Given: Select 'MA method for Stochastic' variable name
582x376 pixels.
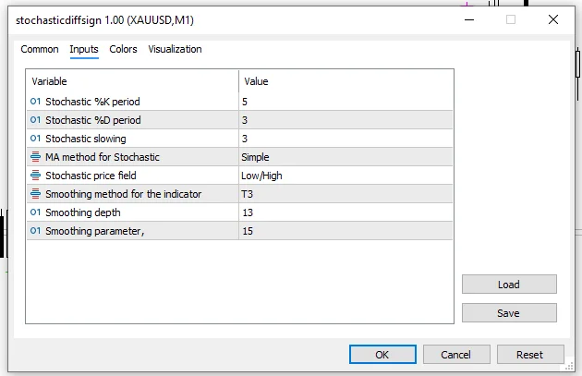Looking at the screenshot, I should pyautogui.click(x=102, y=157).
